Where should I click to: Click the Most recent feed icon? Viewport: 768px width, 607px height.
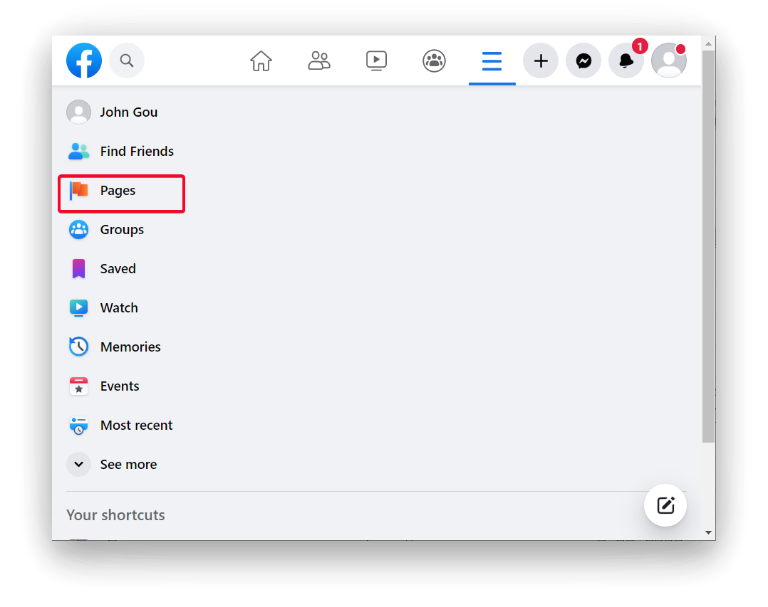pos(79,425)
